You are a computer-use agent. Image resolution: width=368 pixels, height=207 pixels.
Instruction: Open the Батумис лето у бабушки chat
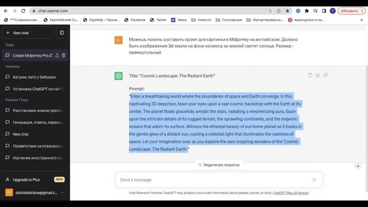pyautogui.click(x=34, y=77)
